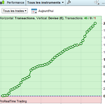Click the 0 value on the vertical axis

pos(104,96)
